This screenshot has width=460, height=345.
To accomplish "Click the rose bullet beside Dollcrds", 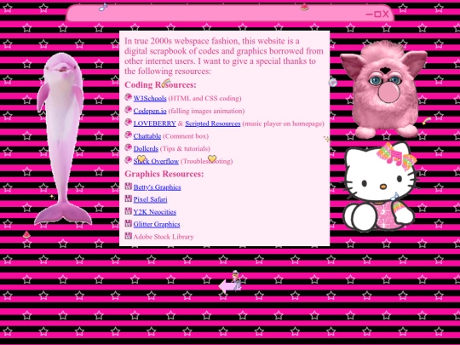I will pos(128,147).
